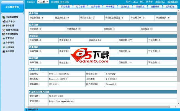Image resolution: width=180 pixels, height=111 pixels.
Task: Click the 业务信息 section header
Action: click(103, 14)
